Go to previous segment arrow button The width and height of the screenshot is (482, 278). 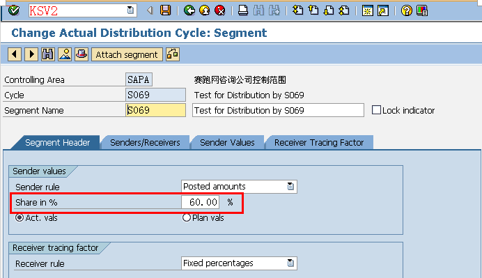coord(15,54)
